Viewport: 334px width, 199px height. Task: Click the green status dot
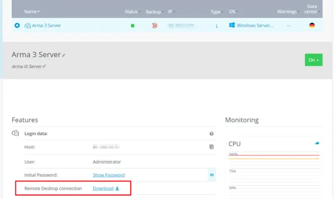pos(133,26)
